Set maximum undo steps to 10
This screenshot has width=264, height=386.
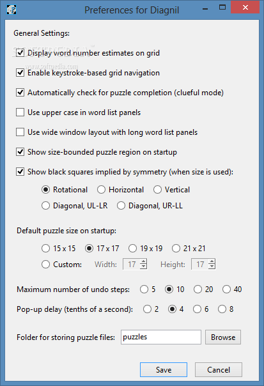[x=169, y=289]
